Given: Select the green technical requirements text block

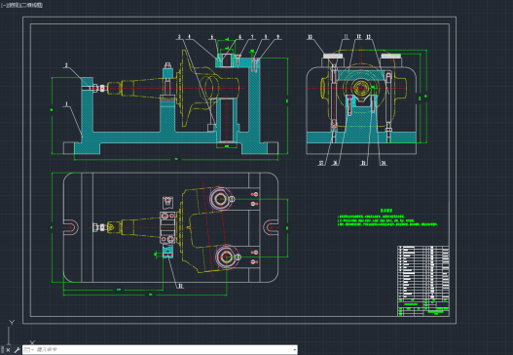Looking at the screenshot, I should (x=387, y=218).
